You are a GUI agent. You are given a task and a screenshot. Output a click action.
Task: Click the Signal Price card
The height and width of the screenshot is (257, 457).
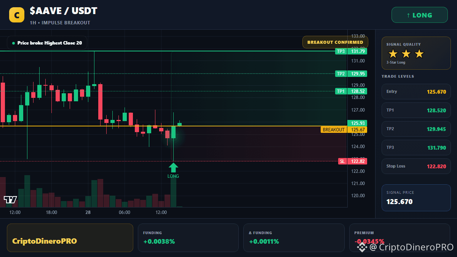(x=416, y=198)
